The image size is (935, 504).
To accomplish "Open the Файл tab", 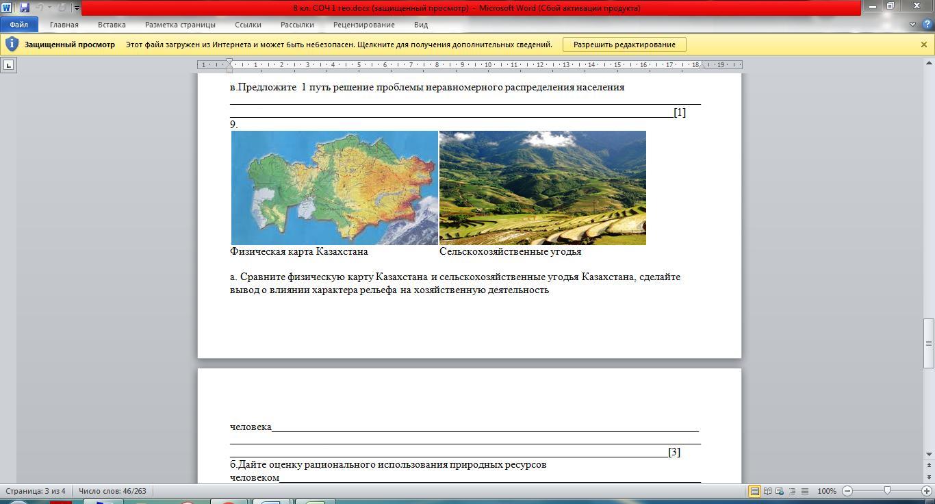I will 19,25.
